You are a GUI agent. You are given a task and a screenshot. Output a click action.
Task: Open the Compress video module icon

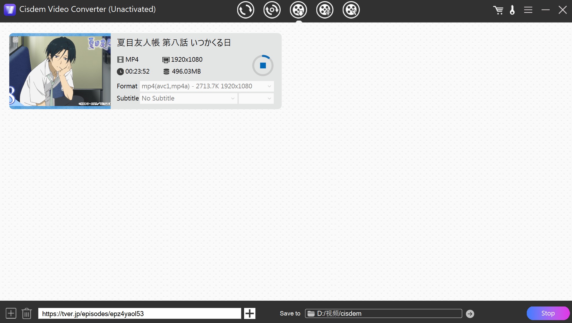324,10
